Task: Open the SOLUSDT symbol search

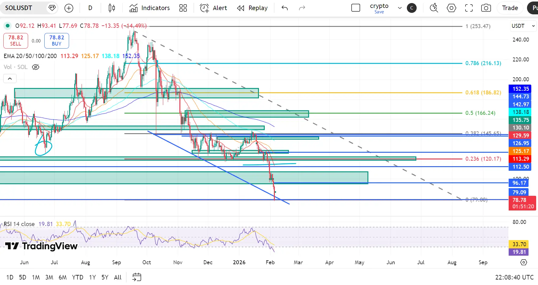Action: [x=19, y=8]
